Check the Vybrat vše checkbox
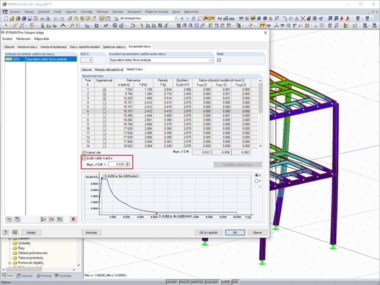The width and height of the screenshot is (380, 285). [x=84, y=152]
